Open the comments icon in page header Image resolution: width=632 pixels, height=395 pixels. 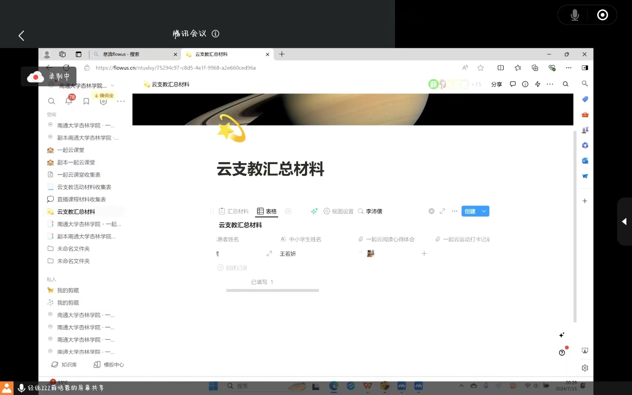pos(513,84)
